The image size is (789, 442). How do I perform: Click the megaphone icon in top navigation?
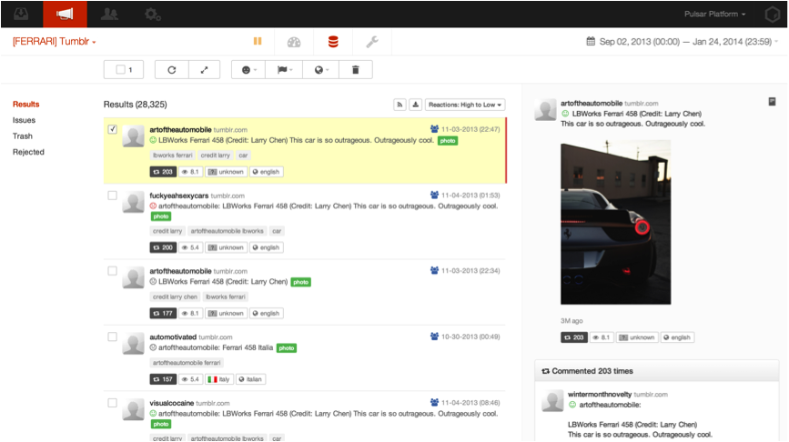tap(65, 14)
